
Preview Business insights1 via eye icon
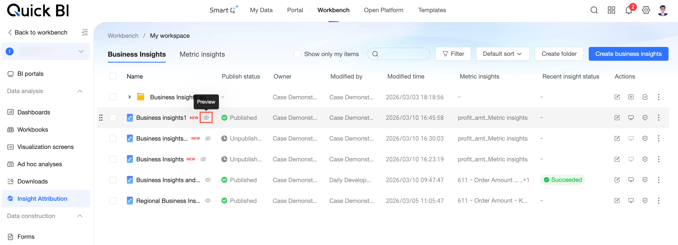(x=206, y=118)
